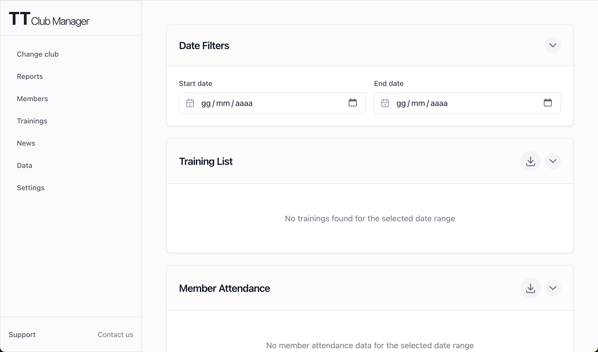Click the Contact us link
This screenshot has width=598, height=352.
pos(115,335)
